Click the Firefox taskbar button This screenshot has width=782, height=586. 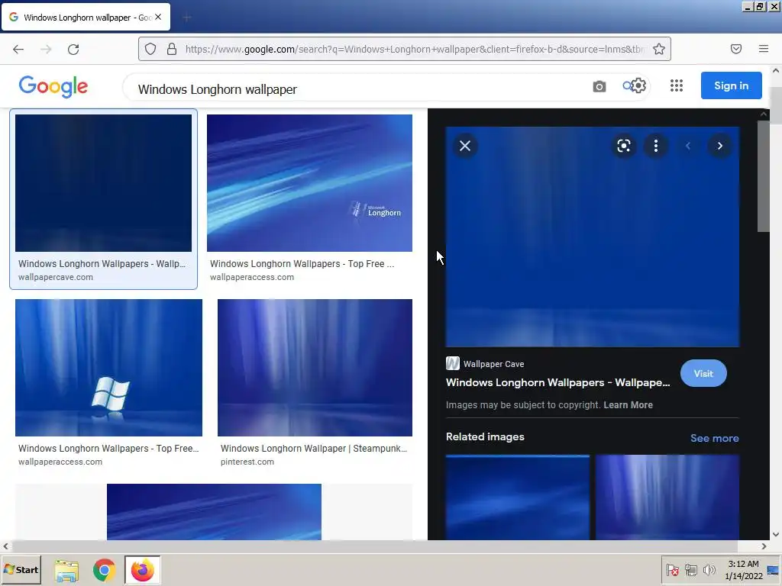[x=143, y=569]
